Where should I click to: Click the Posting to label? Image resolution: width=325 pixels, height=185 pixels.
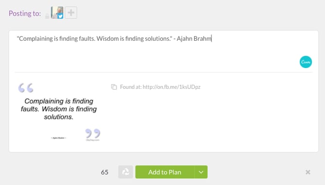click(25, 14)
